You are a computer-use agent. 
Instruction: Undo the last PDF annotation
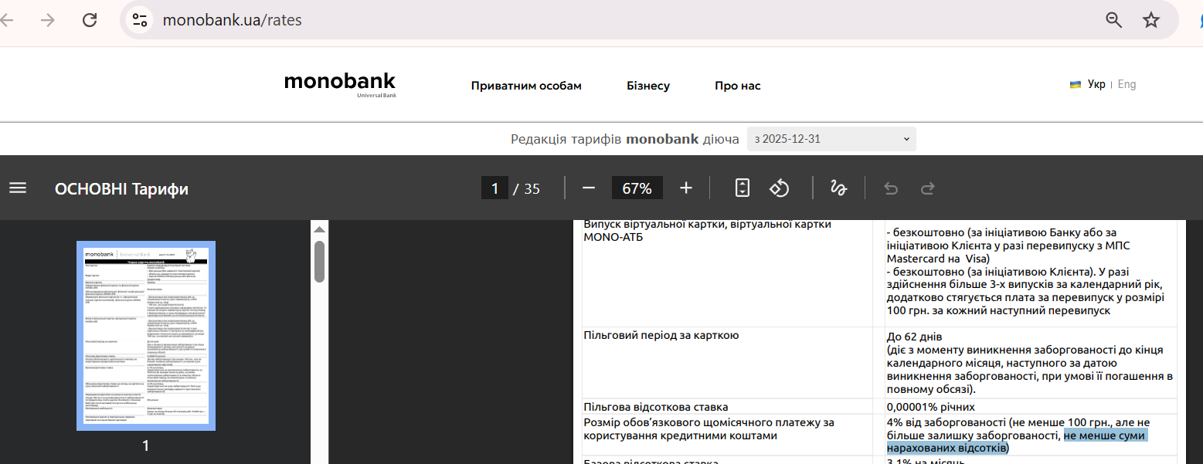(x=891, y=188)
